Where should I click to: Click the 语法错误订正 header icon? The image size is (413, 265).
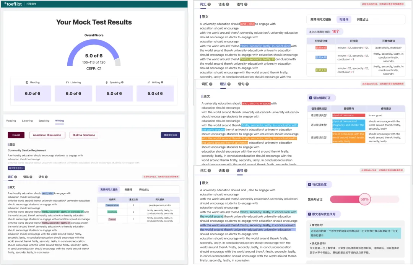point(310,98)
